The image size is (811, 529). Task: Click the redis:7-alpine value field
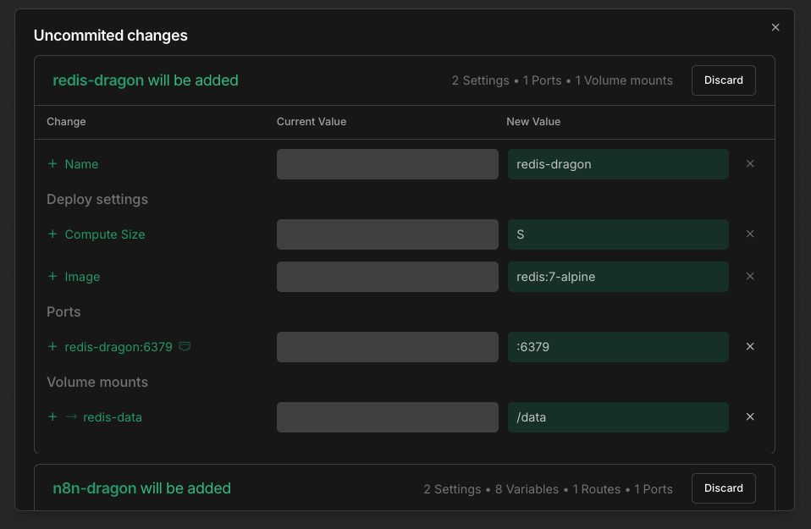[618, 277]
